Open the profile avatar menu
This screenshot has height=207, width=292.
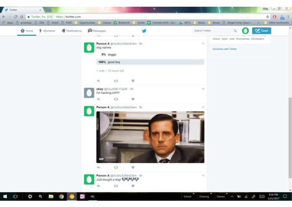[x=245, y=31]
